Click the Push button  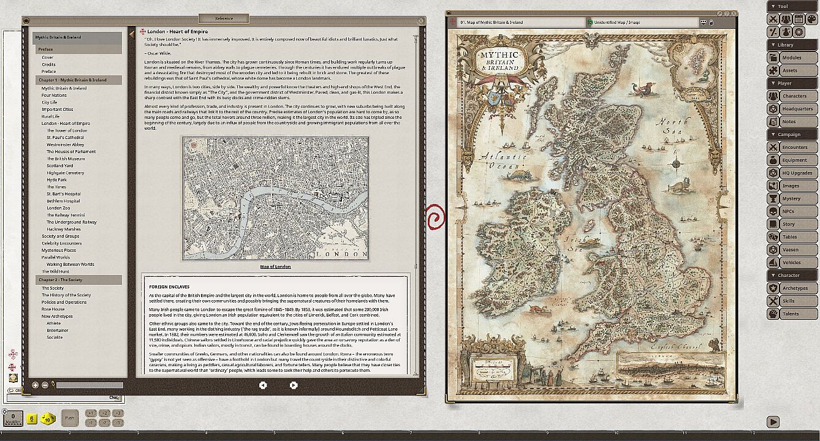[x=70, y=418]
